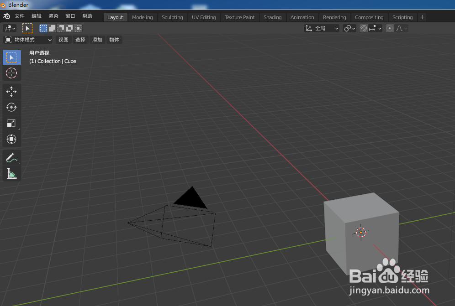
Task: Open the proportional editing falloff dropdown
Action: click(402, 28)
